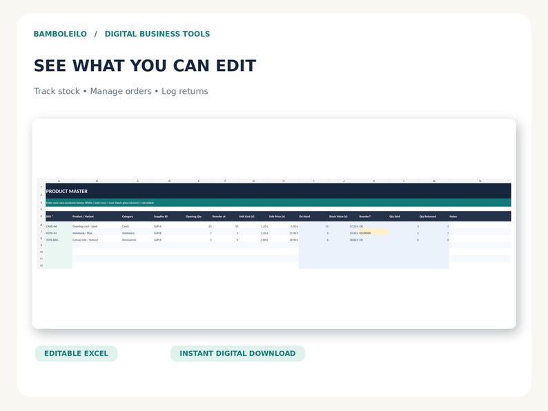Screen dimensions: 548x411
Task: Click the Reorder? column header
Action: 373,217
